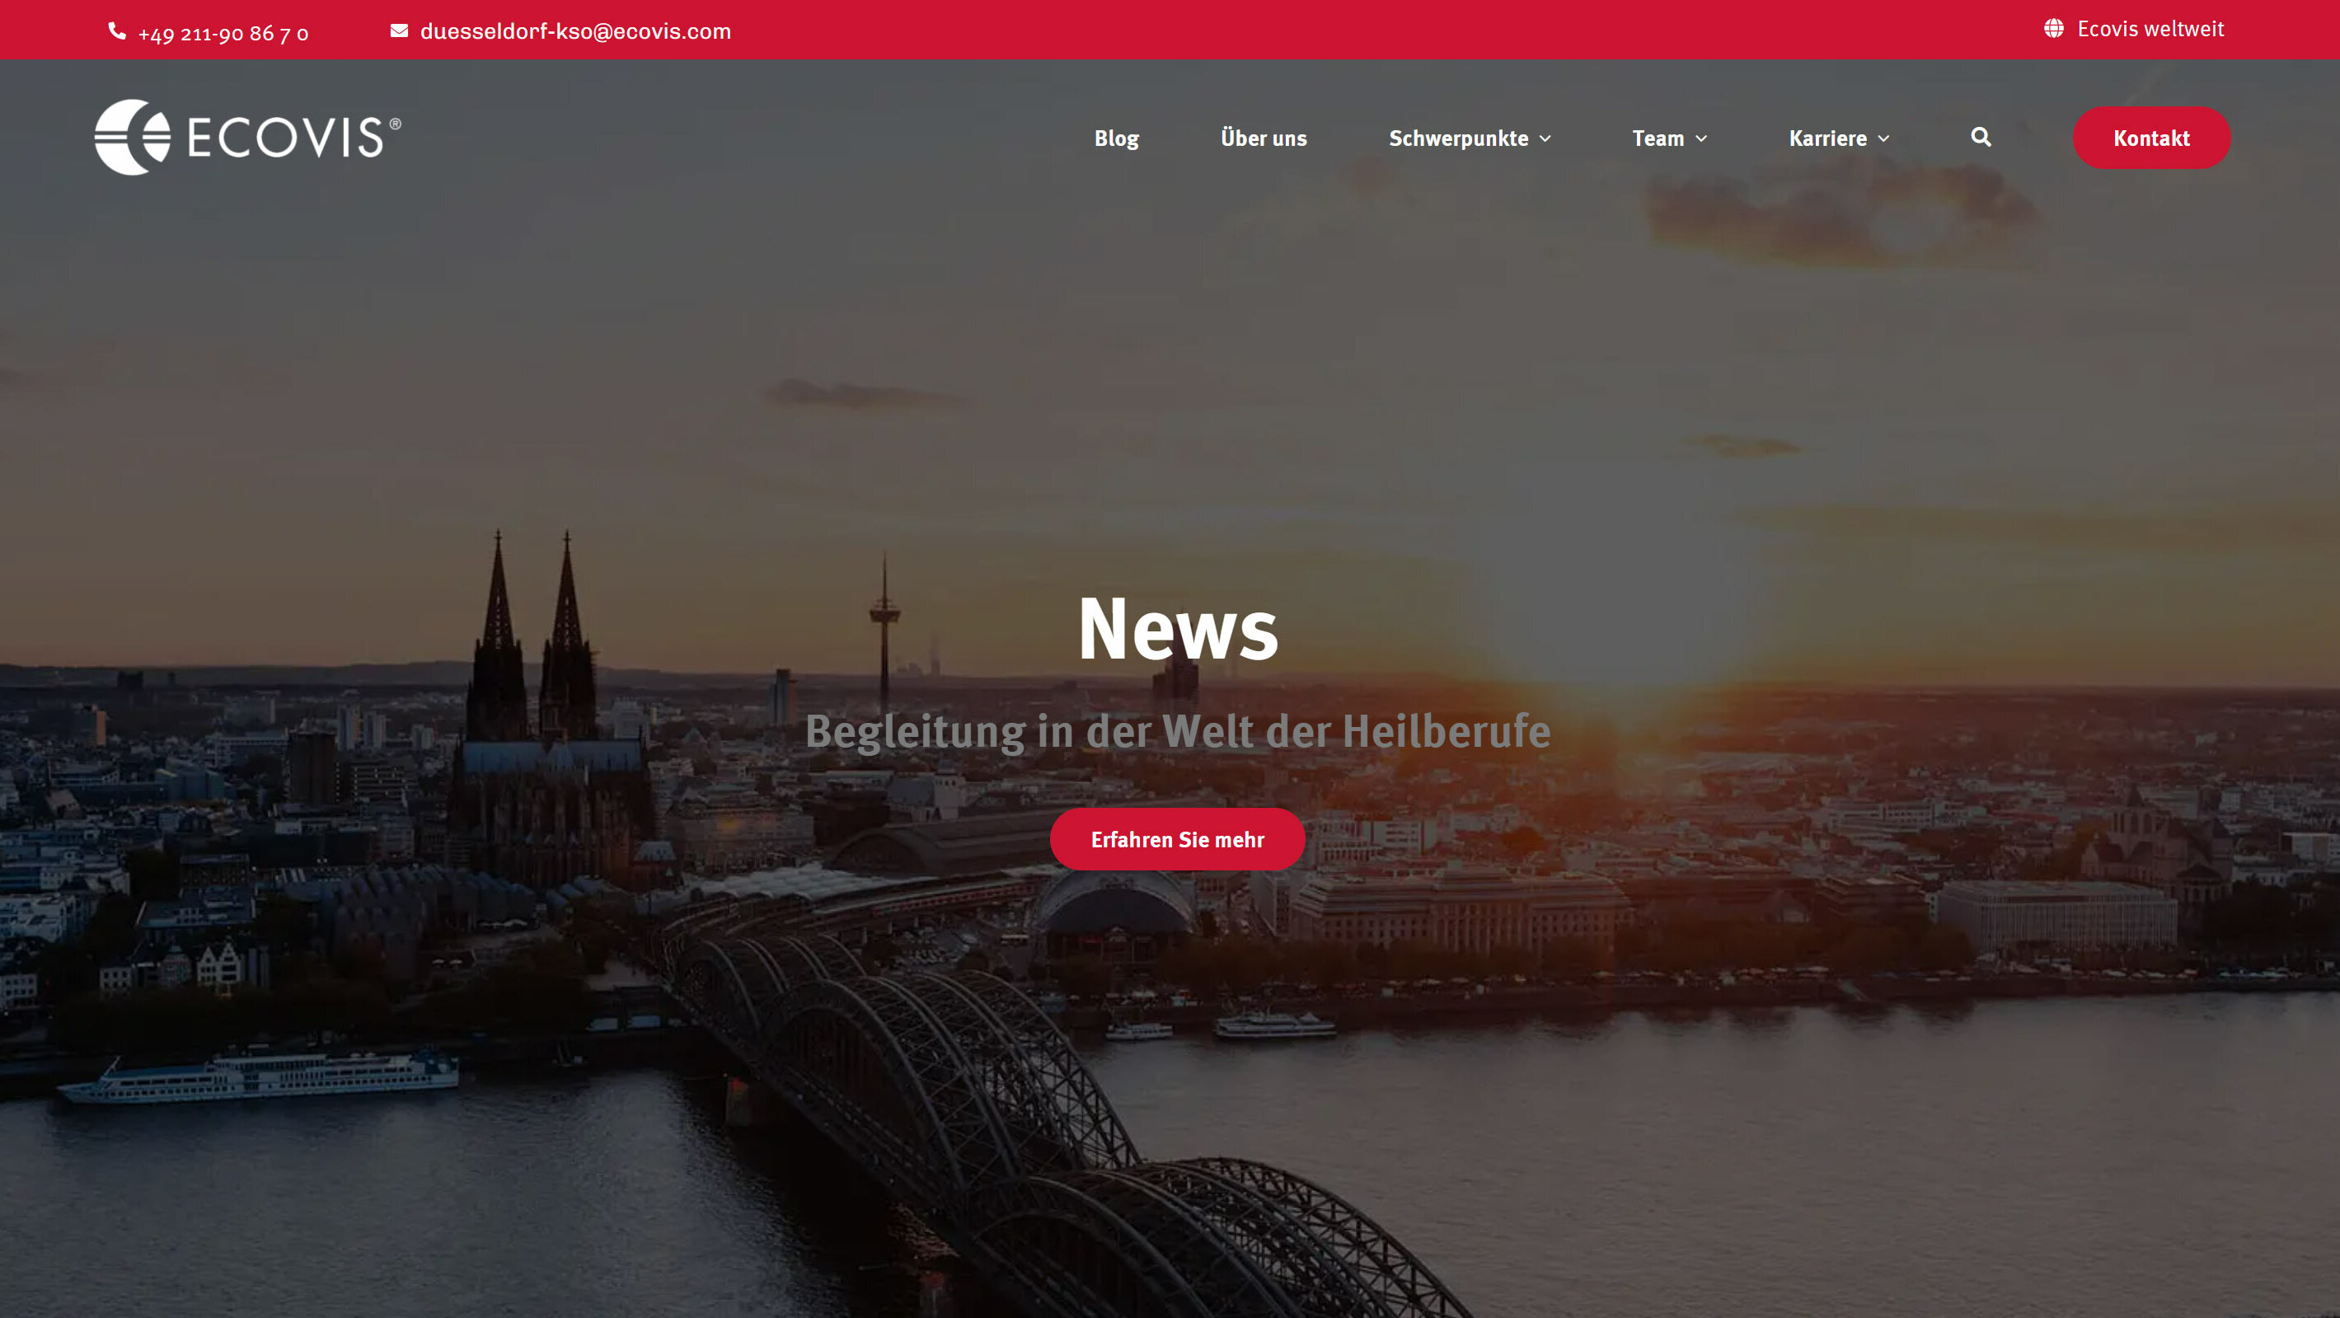Click the News hero heading
The image size is (2340, 1318).
pyautogui.click(x=1177, y=629)
